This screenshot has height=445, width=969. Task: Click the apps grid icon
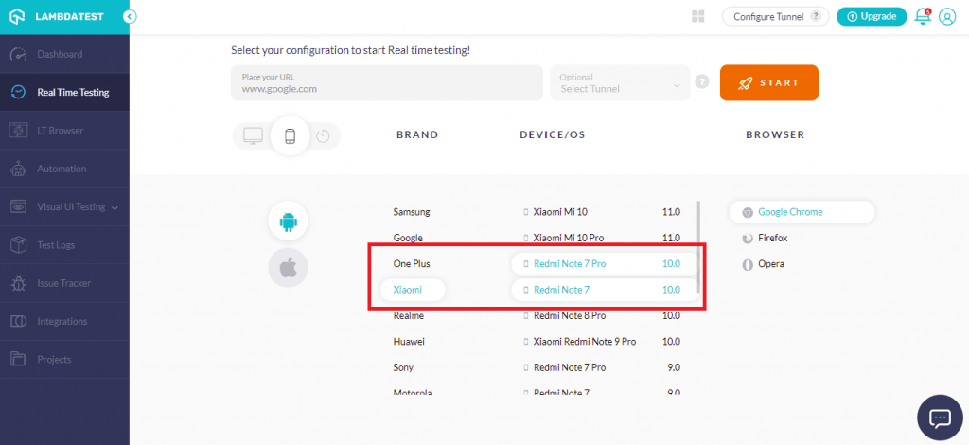[698, 16]
